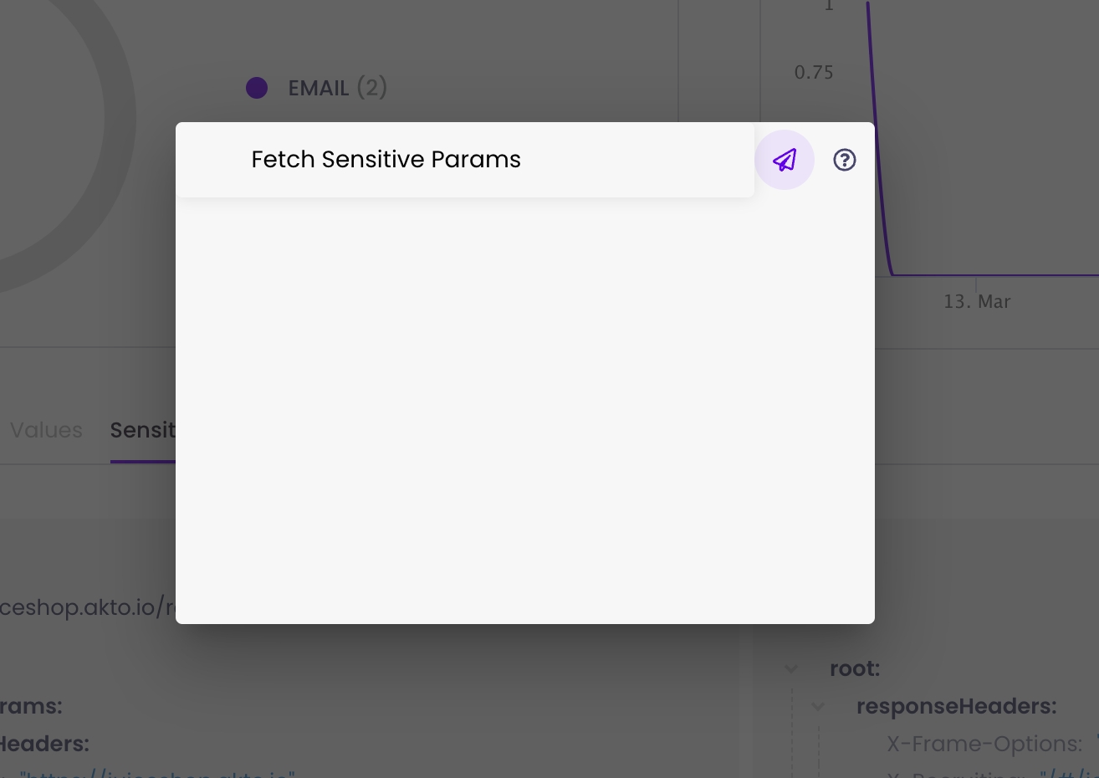Image resolution: width=1099 pixels, height=778 pixels.
Task: Click the 0.75 y-axis value
Action: pos(813,73)
